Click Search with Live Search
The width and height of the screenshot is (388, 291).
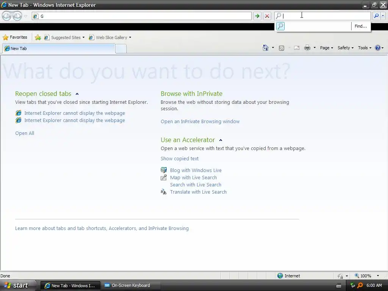196,185
